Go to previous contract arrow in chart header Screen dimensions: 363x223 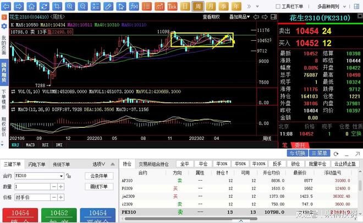tap(256, 17)
